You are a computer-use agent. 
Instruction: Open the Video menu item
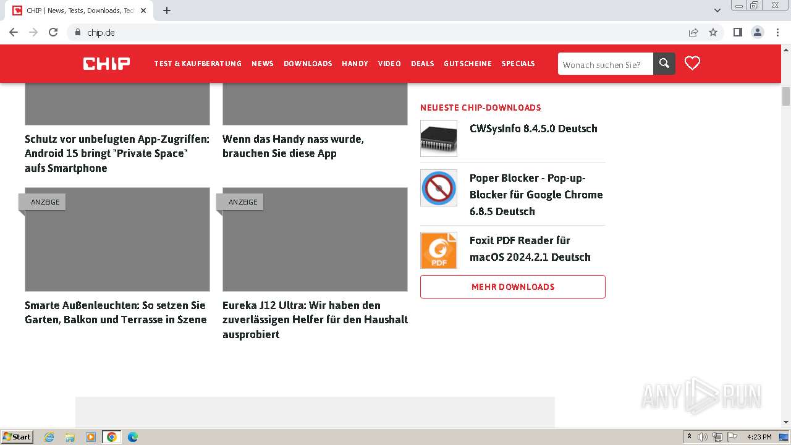click(389, 64)
